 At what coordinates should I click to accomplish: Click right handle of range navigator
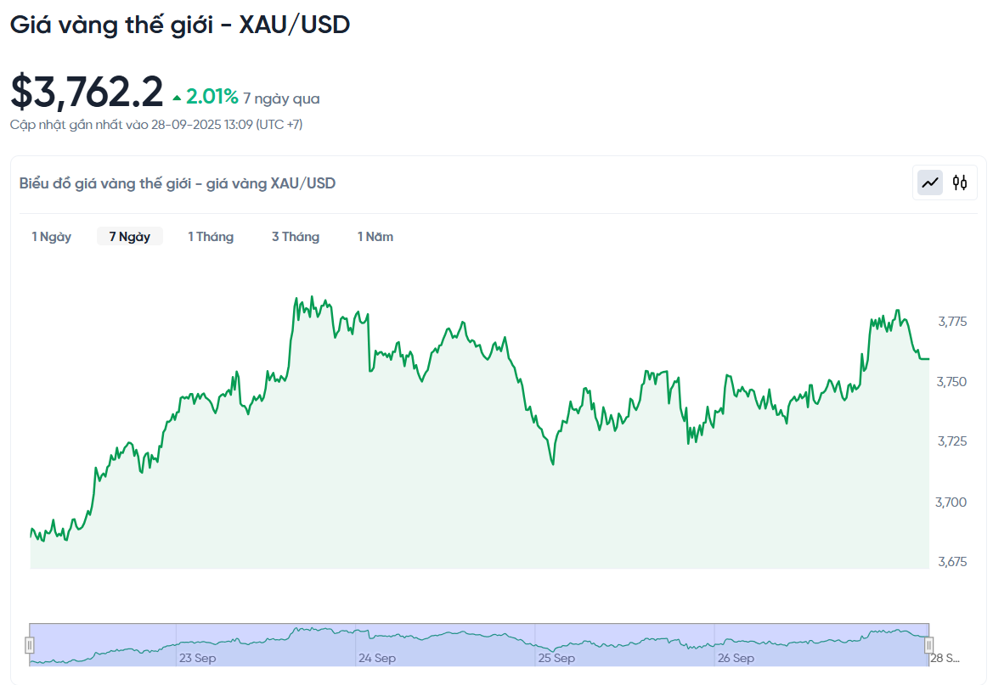[928, 645]
